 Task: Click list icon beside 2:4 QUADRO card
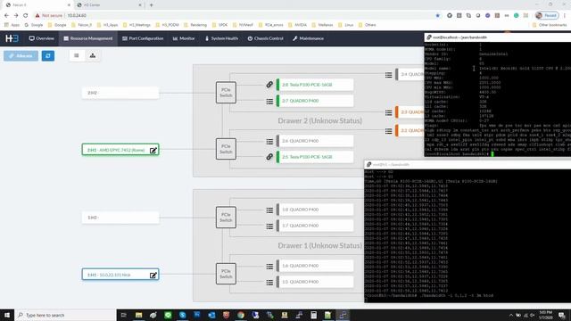[389, 75]
